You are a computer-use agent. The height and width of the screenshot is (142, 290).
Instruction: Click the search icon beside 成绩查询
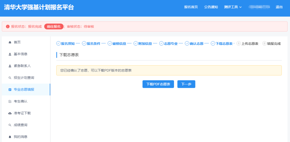tap(10, 125)
